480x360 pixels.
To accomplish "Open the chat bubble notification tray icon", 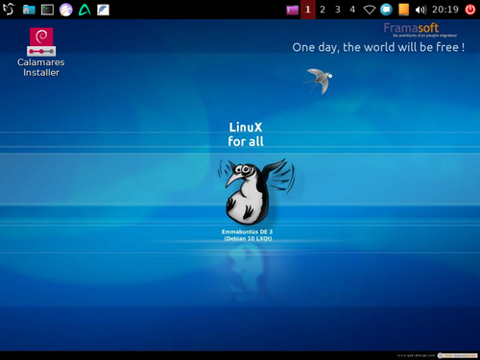I will pos(386,10).
